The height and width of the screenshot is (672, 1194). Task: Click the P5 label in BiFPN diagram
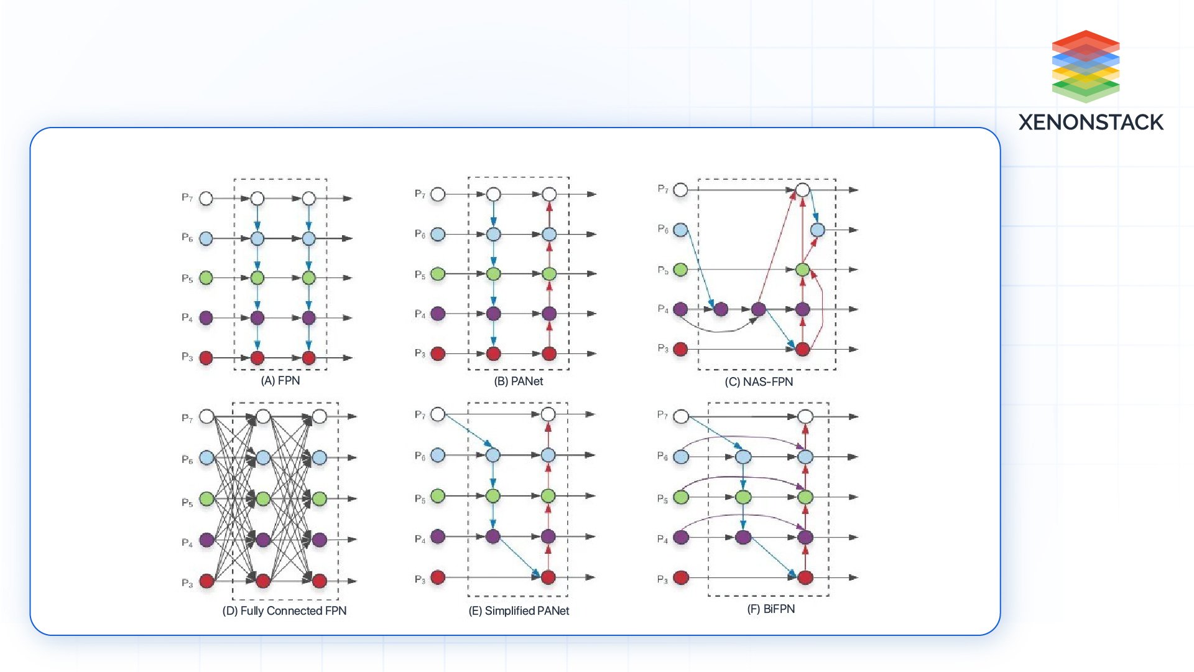coord(663,499)
